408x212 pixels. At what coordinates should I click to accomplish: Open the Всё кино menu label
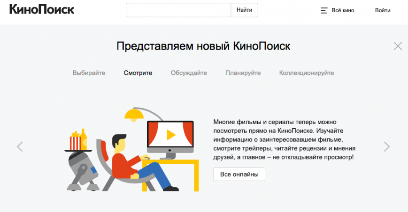(x=343, y=10)
